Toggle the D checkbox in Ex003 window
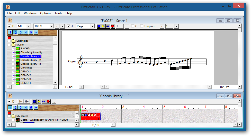The height and width of the screenshot is (136, 251). 9,26
